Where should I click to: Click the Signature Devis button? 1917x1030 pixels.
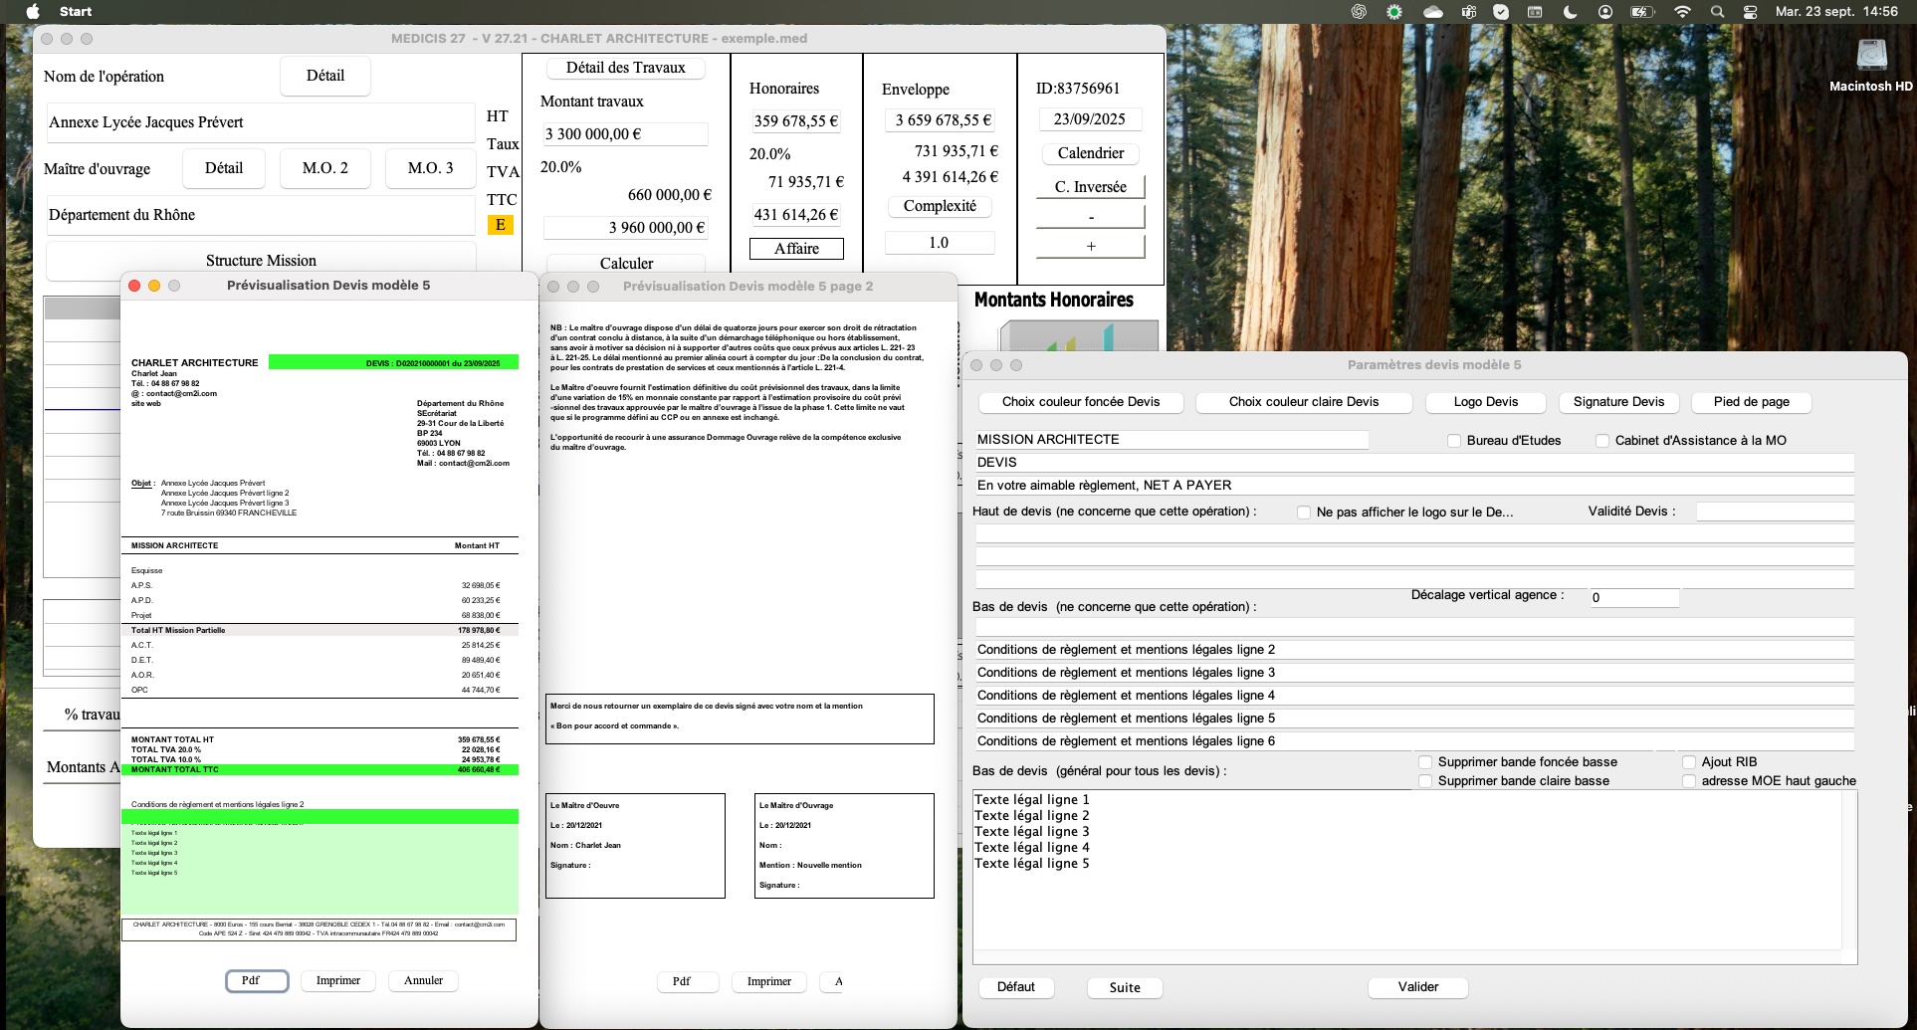pos(1618,402)
